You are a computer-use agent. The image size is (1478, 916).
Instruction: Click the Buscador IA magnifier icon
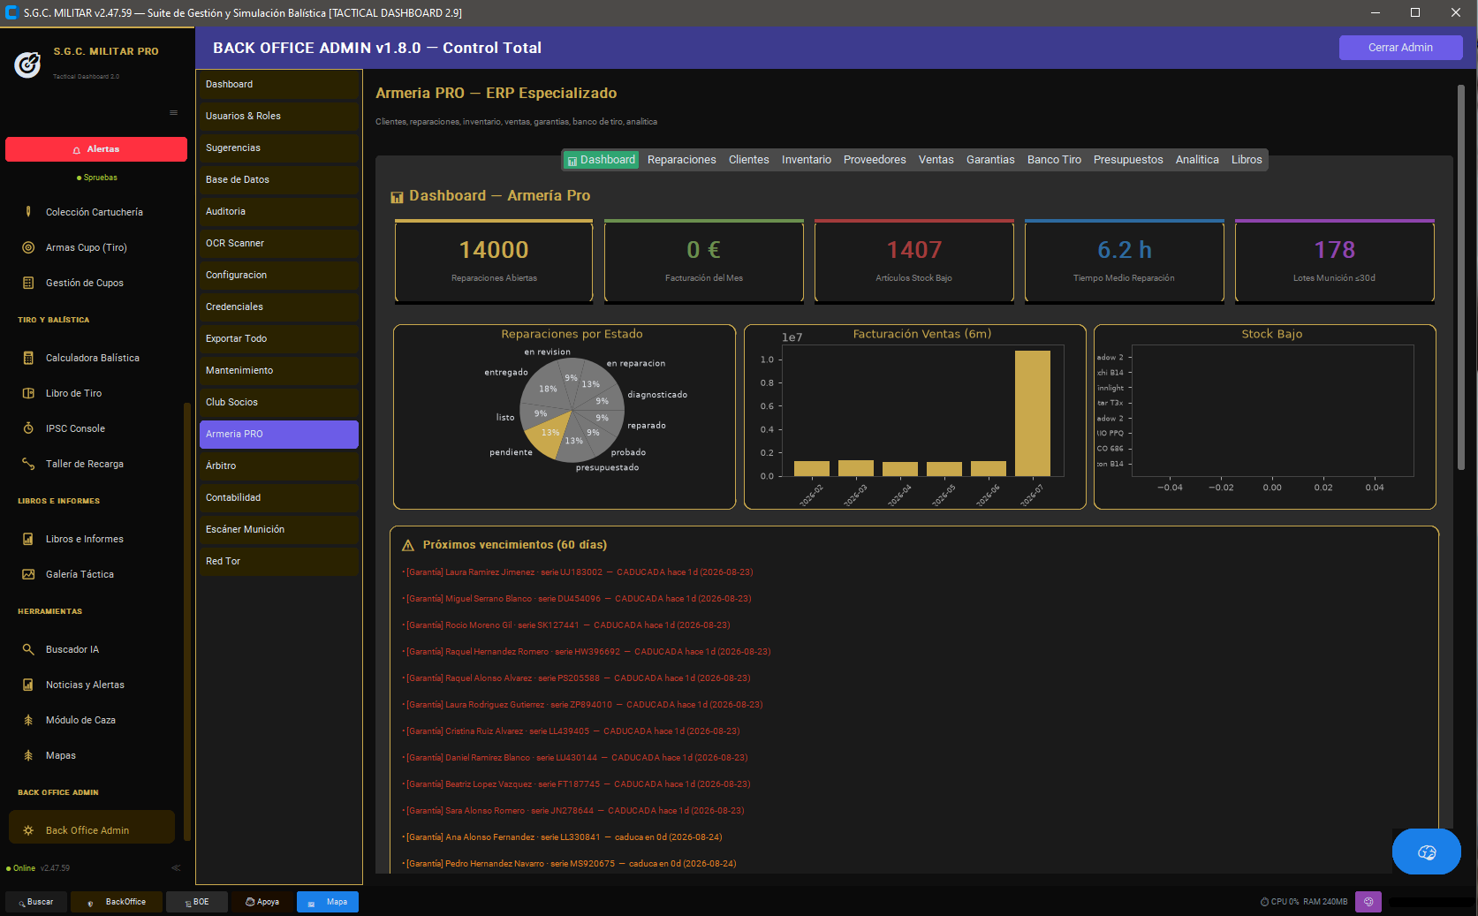click(28, 649)
